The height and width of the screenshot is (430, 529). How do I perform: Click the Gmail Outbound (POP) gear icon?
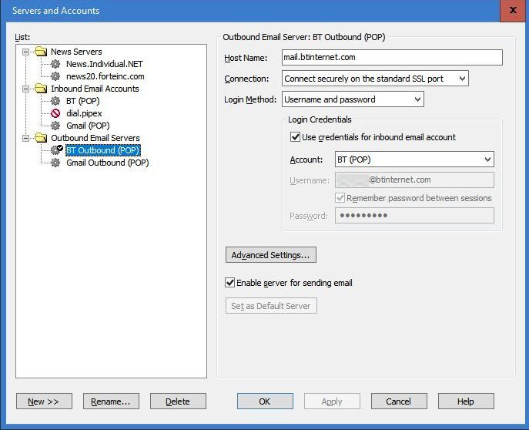click(x=55, y=163)
